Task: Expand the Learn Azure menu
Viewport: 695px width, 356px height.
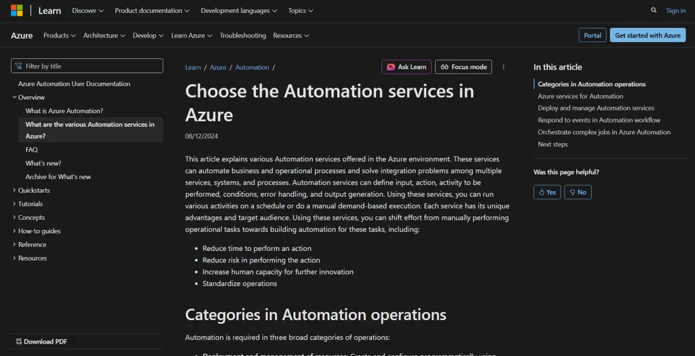Action: pyautogui.click(x=191, y=35)
